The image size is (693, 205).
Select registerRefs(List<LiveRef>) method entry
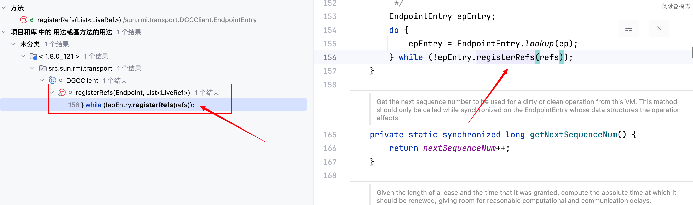coord(79,20)
